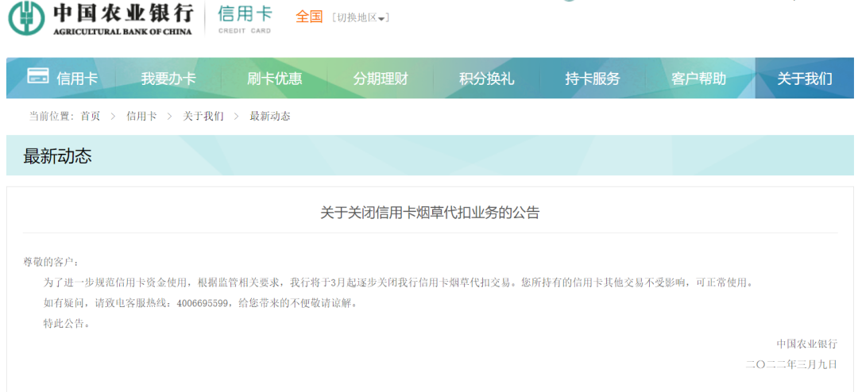Click the 特此公告 line
Viewport: 858px width, 392px height.
pos(66,323)
